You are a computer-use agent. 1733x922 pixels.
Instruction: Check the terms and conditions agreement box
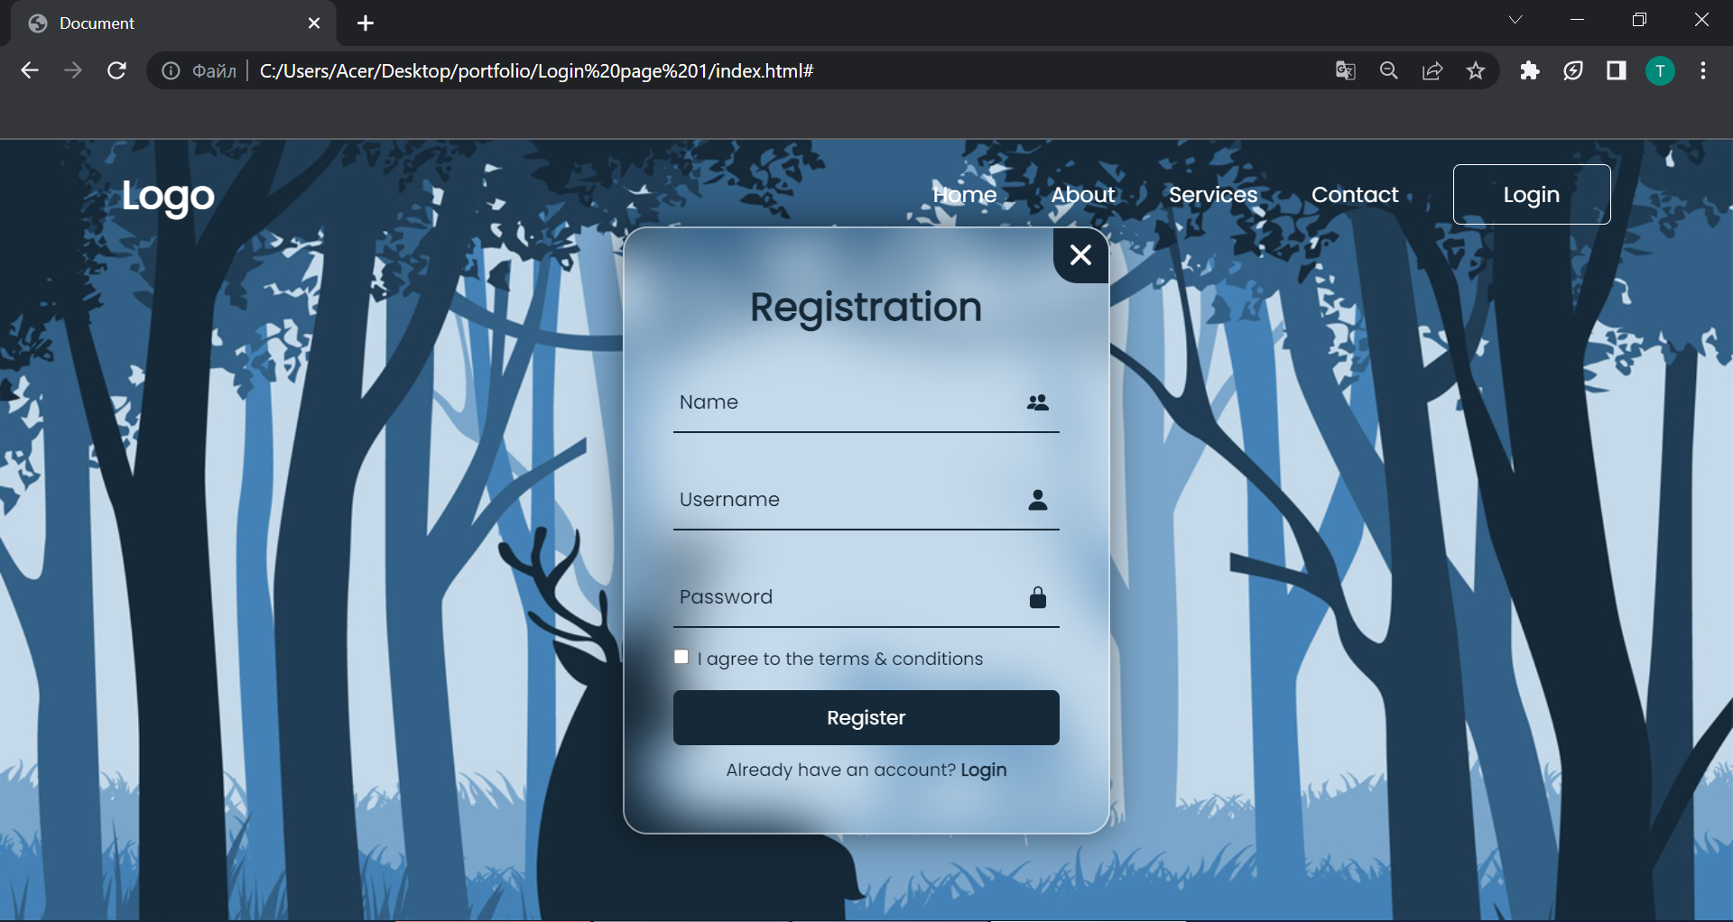(x=681, y=657)
